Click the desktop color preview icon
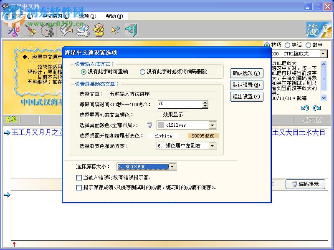 click(150, 125)
